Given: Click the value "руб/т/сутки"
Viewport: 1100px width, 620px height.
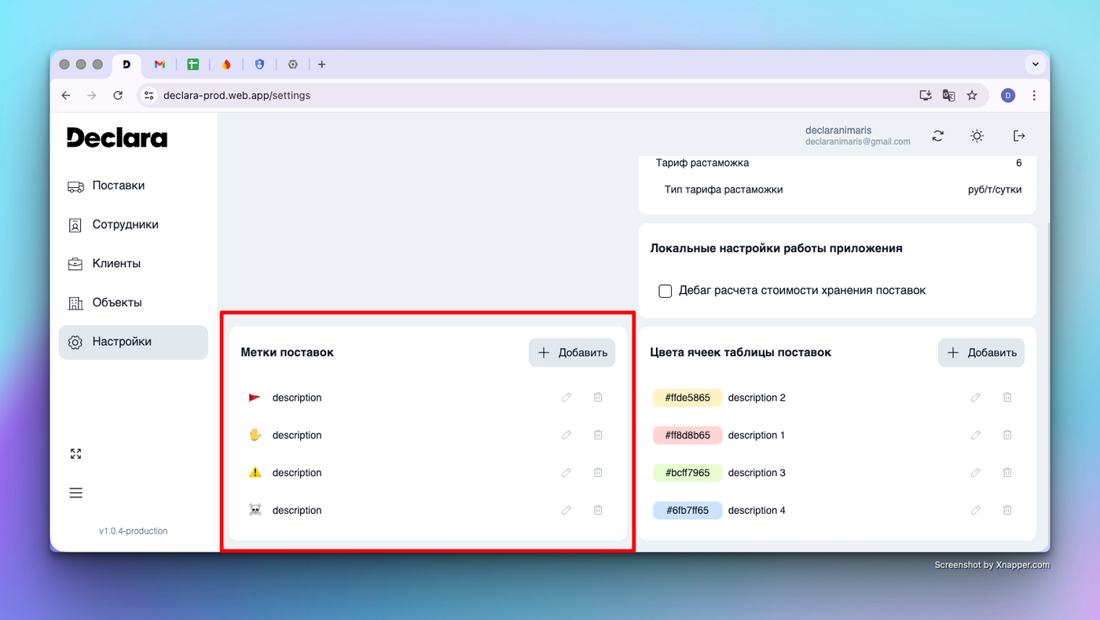Looking at the screenshot, I should pyautogui.click(x=995, y=189).
